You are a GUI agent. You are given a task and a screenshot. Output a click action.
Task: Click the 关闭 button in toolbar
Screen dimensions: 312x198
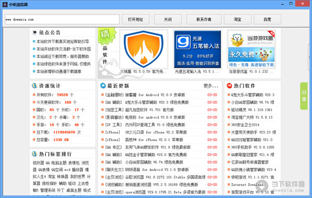click(168, 19)
